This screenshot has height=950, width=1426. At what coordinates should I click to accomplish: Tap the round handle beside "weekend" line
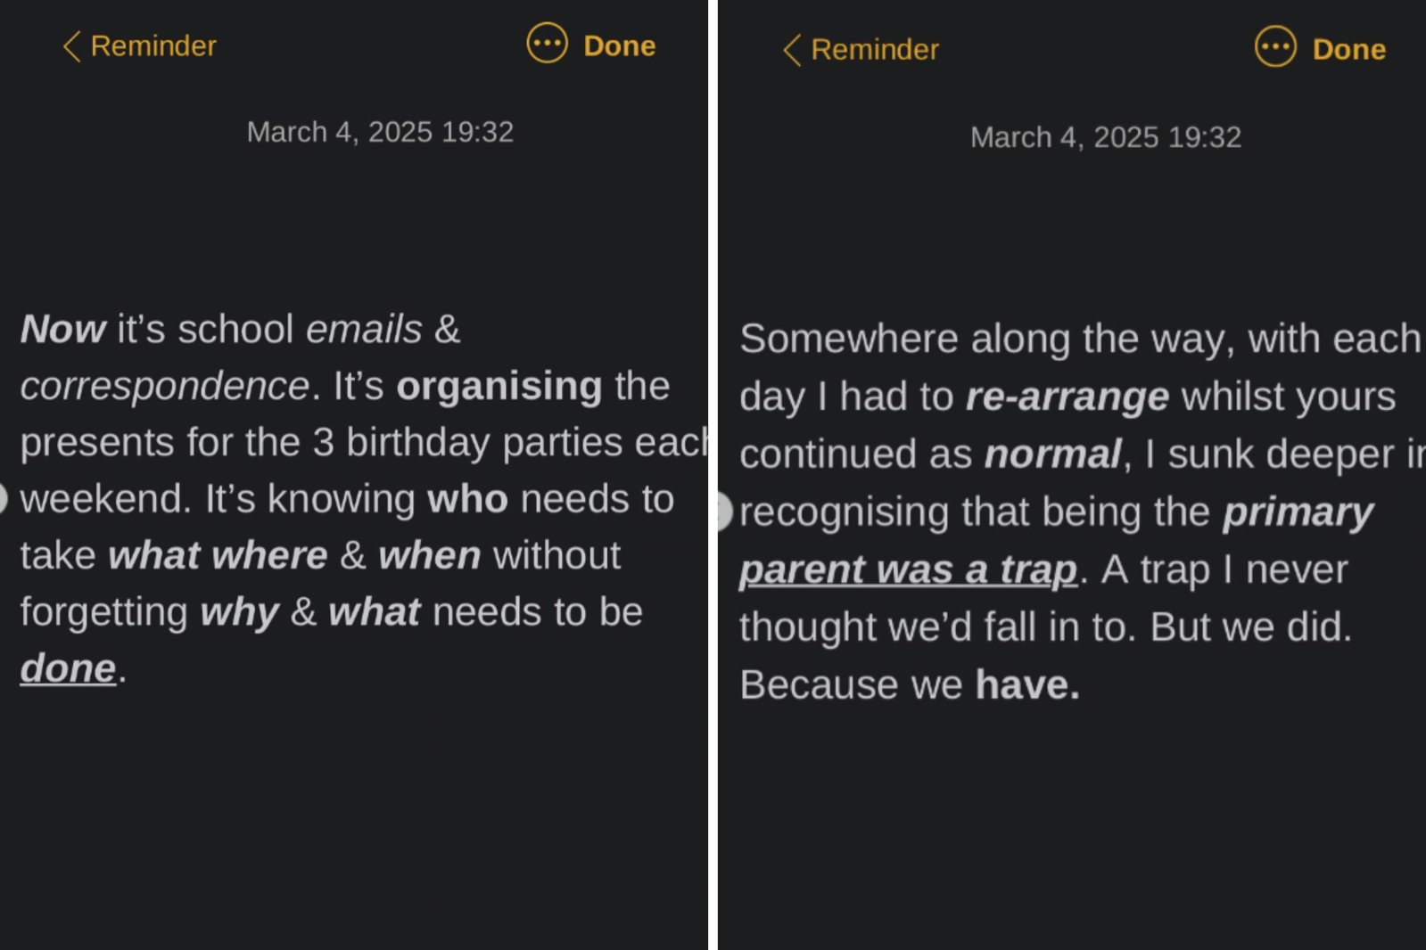[3, 499]
